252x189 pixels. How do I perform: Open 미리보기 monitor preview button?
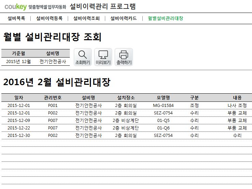click(103, 57)
